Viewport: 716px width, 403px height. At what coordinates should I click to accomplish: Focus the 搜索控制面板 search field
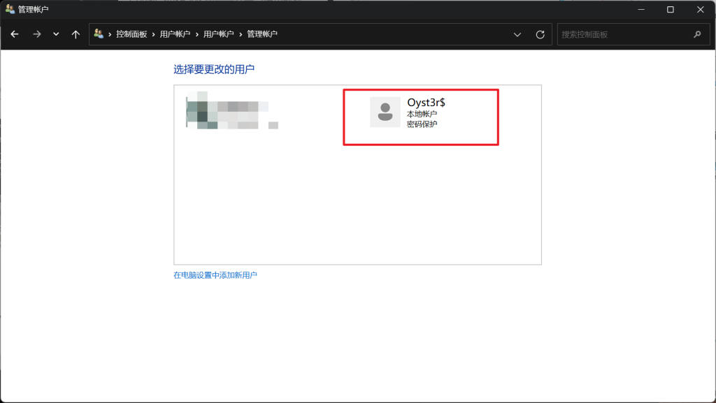point(622,34)
